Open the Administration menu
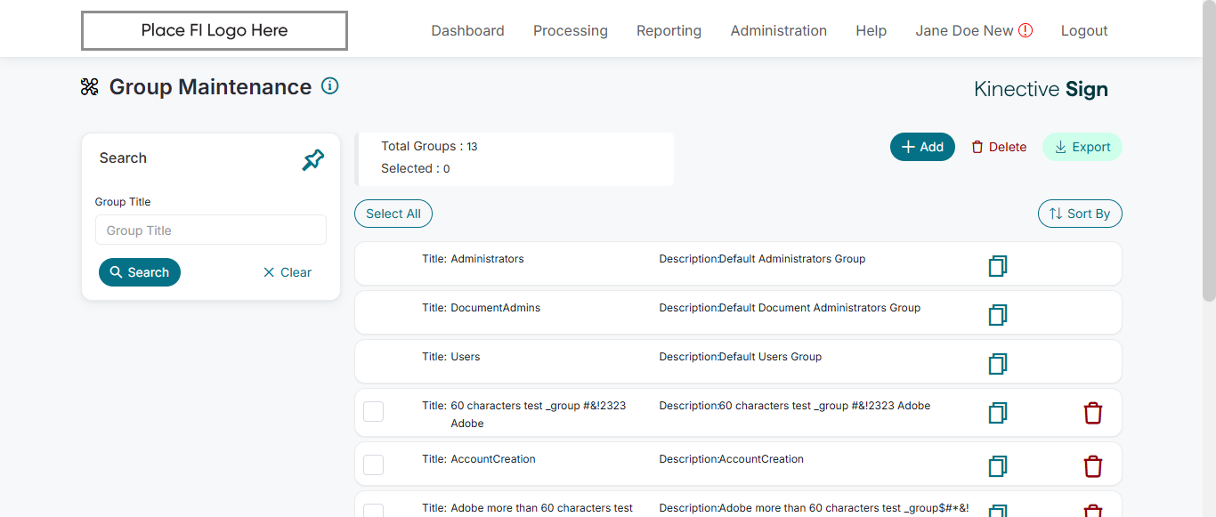This screenshot has height=517, width=1216. tap(778, 30)
